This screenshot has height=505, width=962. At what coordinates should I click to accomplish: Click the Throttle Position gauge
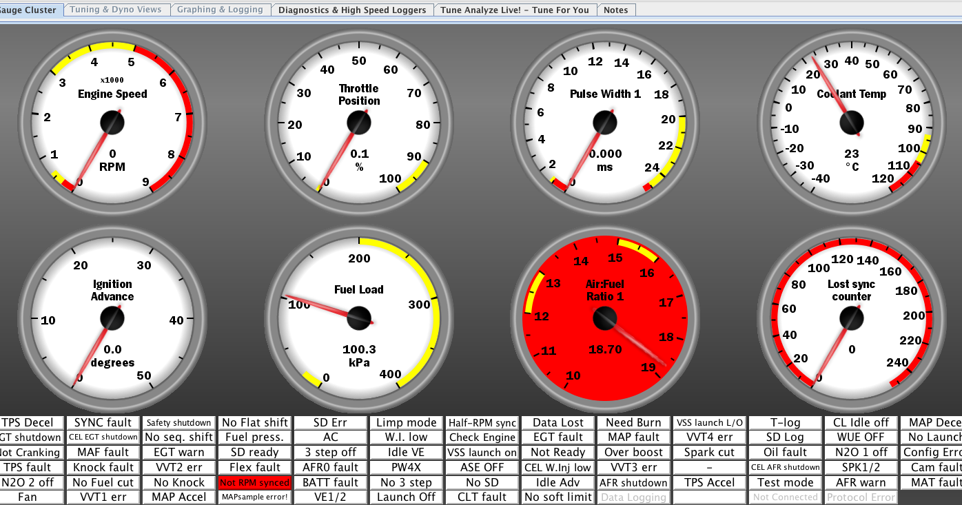coord(359,123)
